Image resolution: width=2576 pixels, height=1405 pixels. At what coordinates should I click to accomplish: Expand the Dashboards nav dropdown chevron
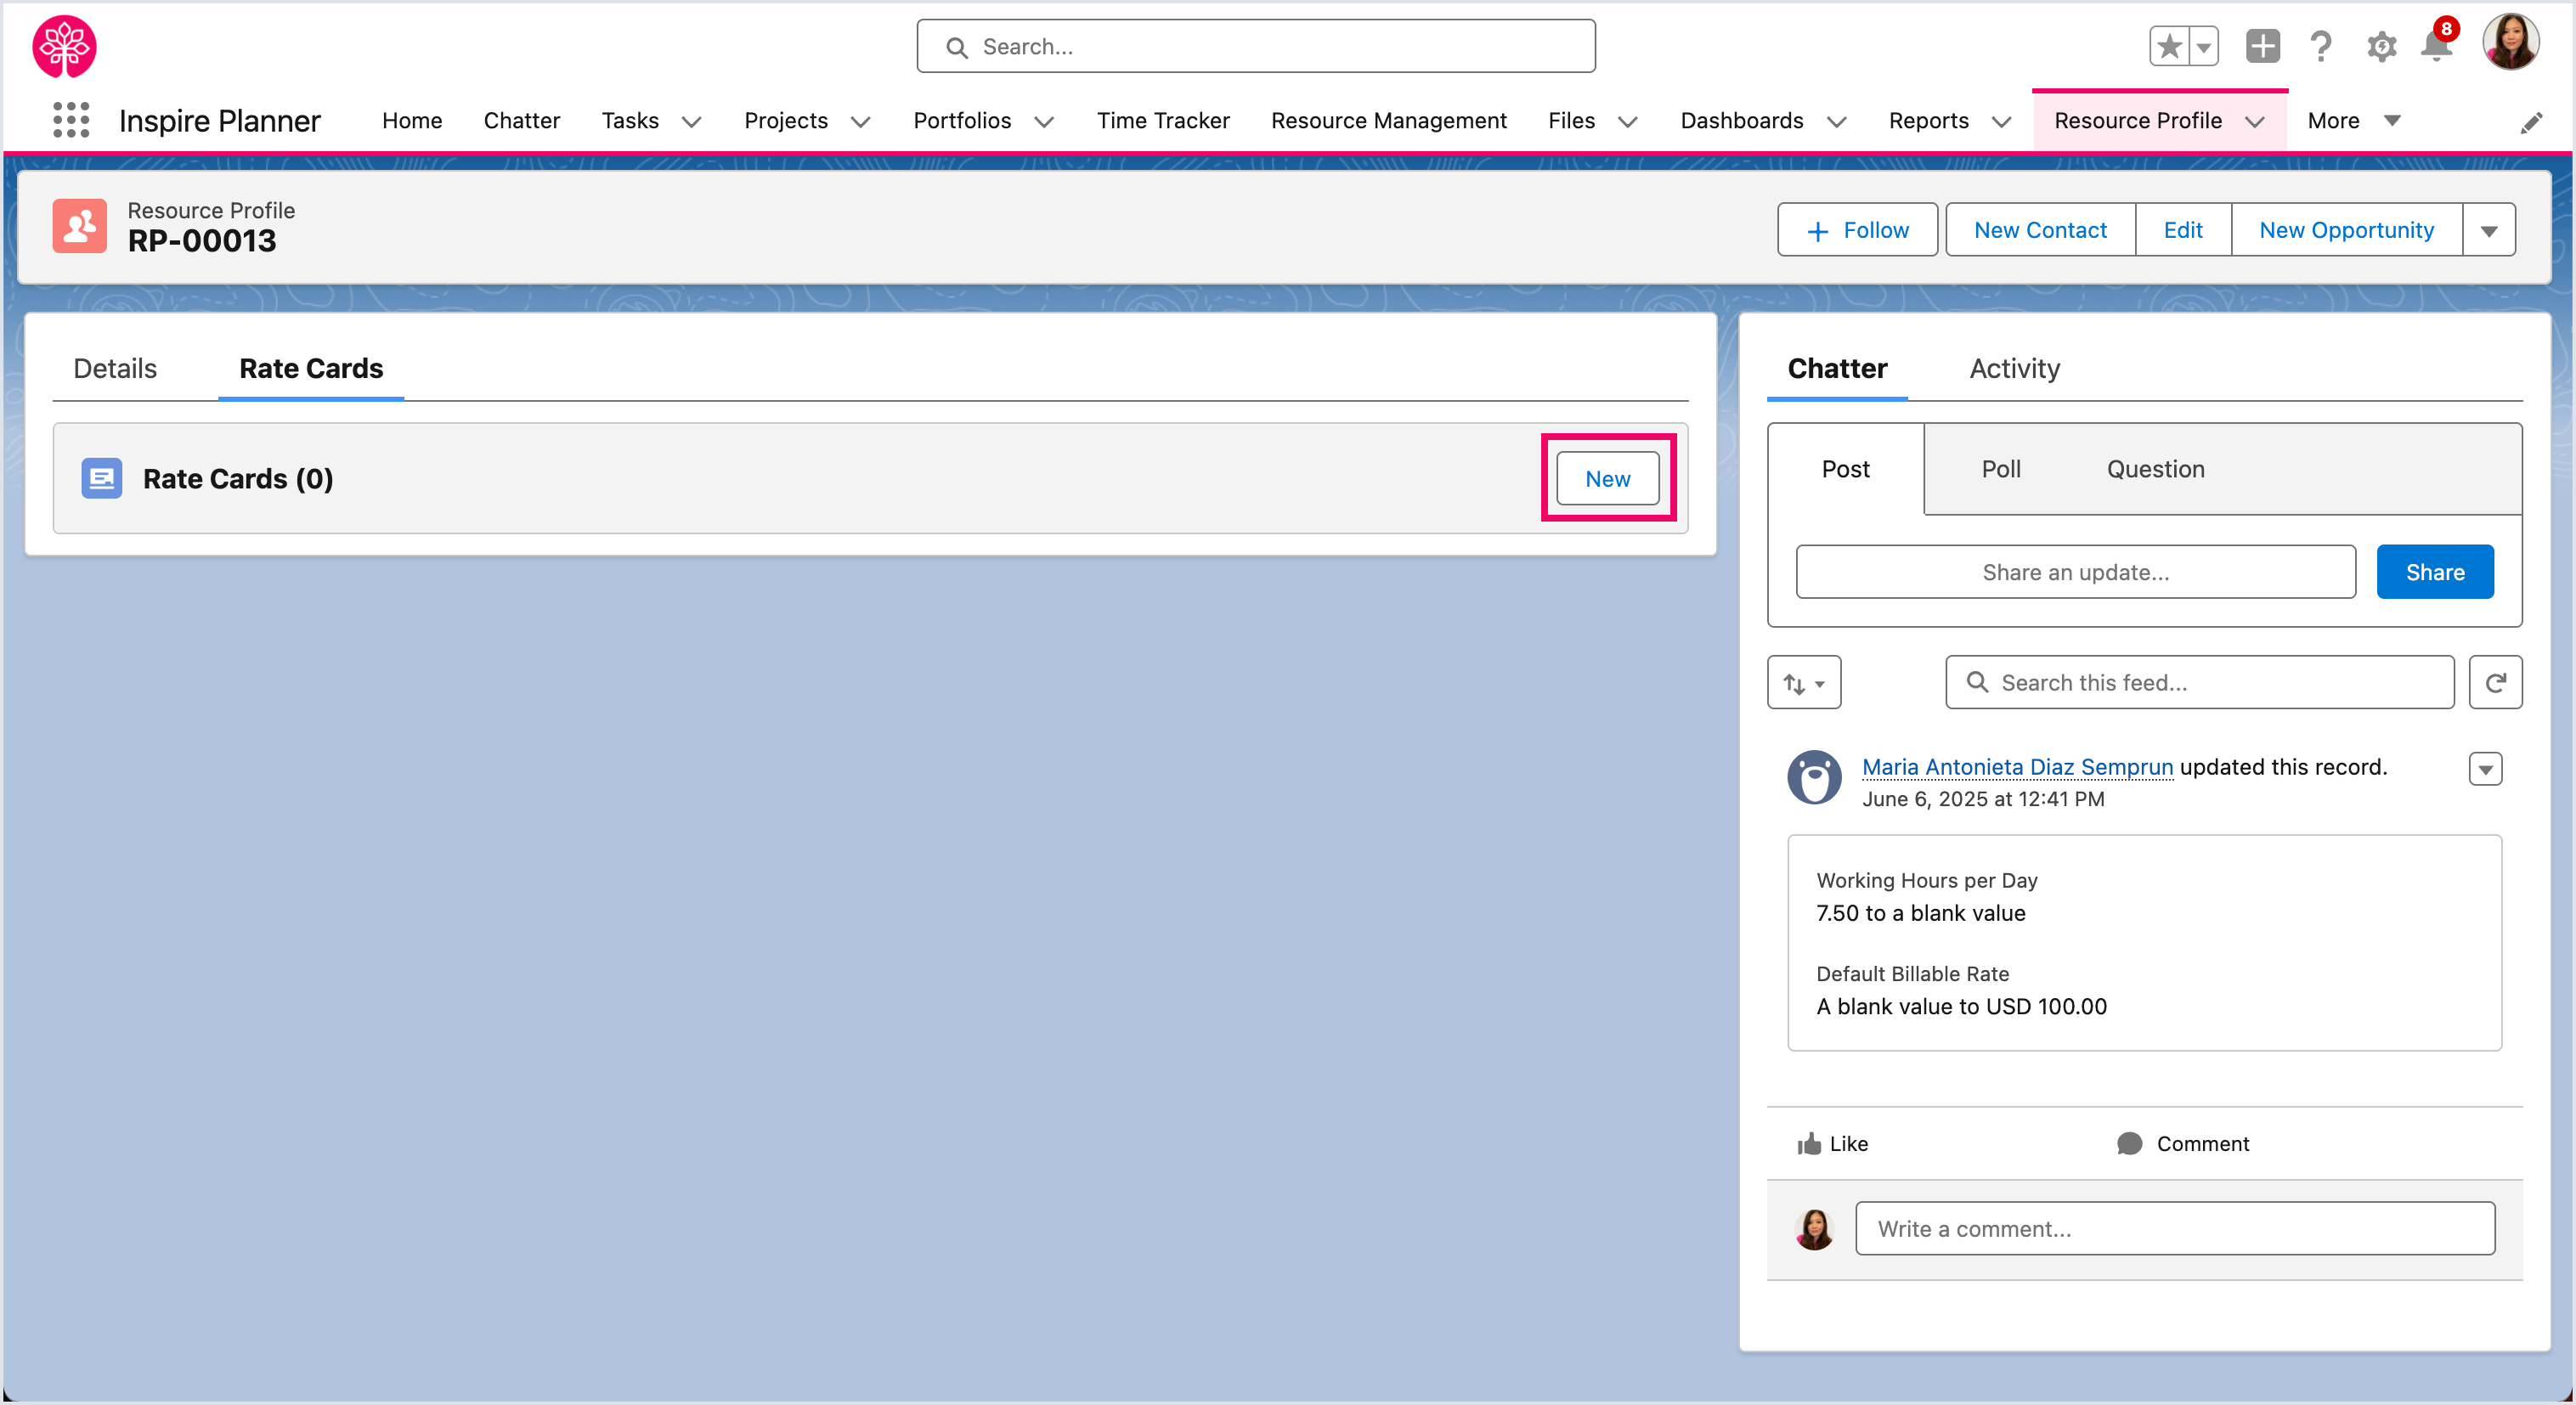click(x=1836, y=122)
